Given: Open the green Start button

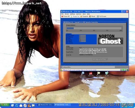Looking at the screenshot, I should pyautogui.click(x=5, y=105).
